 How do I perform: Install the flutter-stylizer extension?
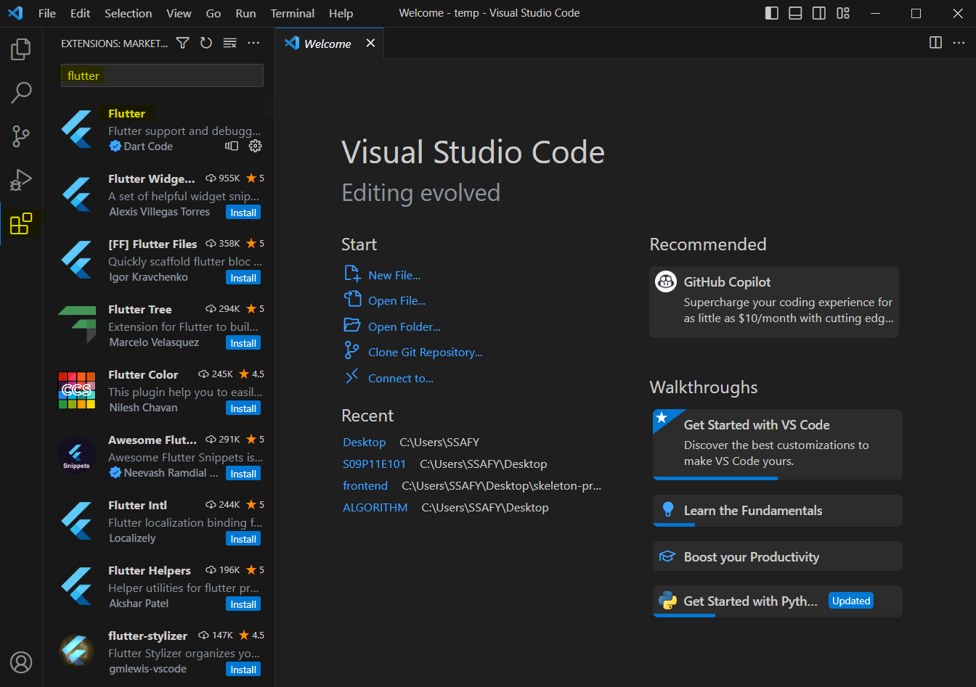tap(243, 670)
